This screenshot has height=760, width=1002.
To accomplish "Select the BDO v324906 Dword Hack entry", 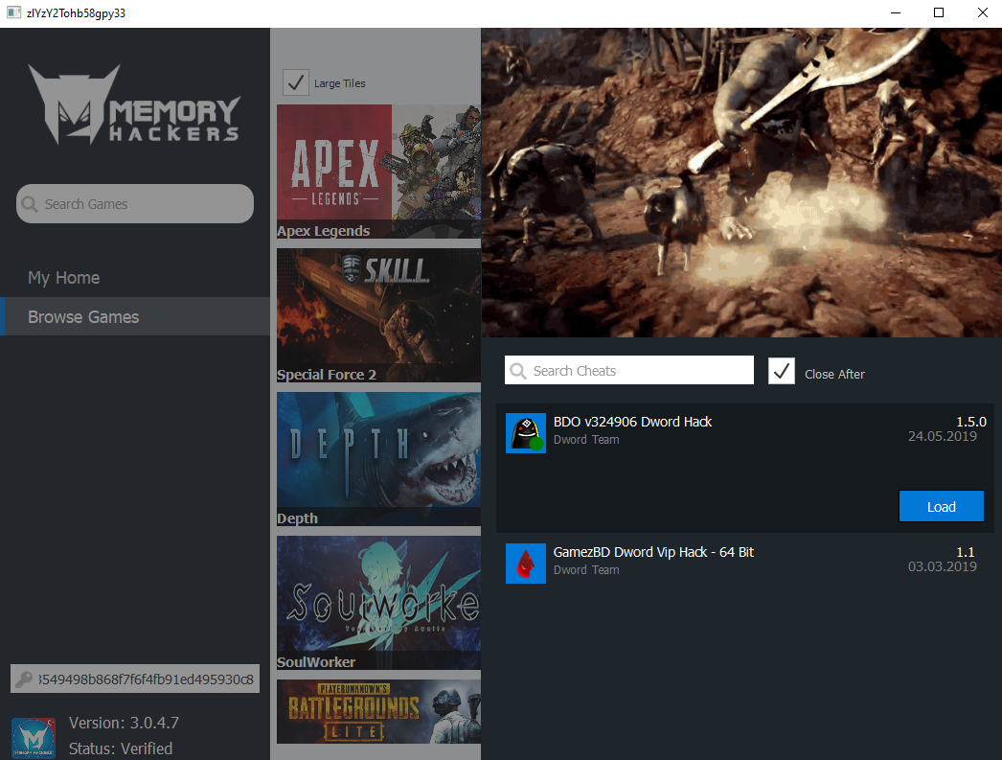I will (745, 468).
